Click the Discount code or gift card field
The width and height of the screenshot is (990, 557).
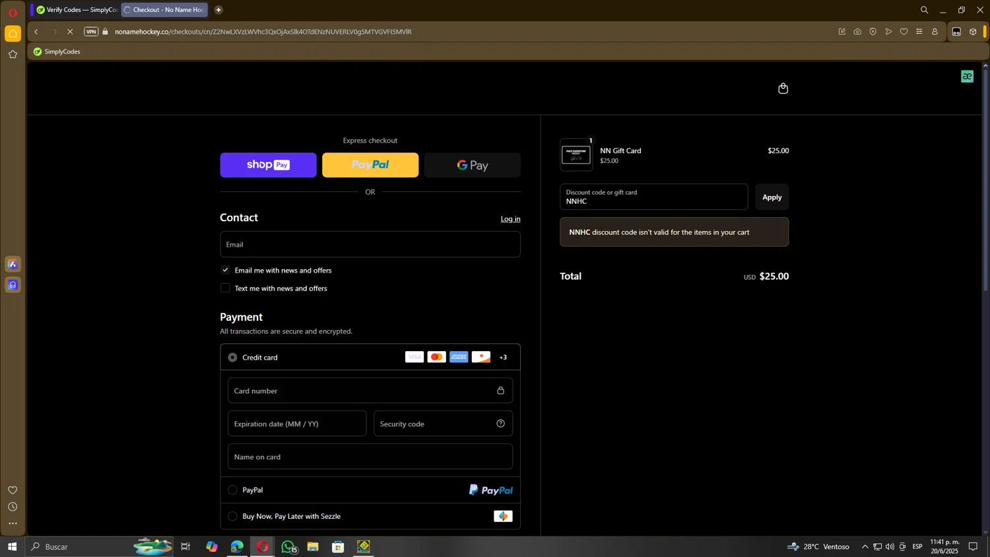point(653,197)
